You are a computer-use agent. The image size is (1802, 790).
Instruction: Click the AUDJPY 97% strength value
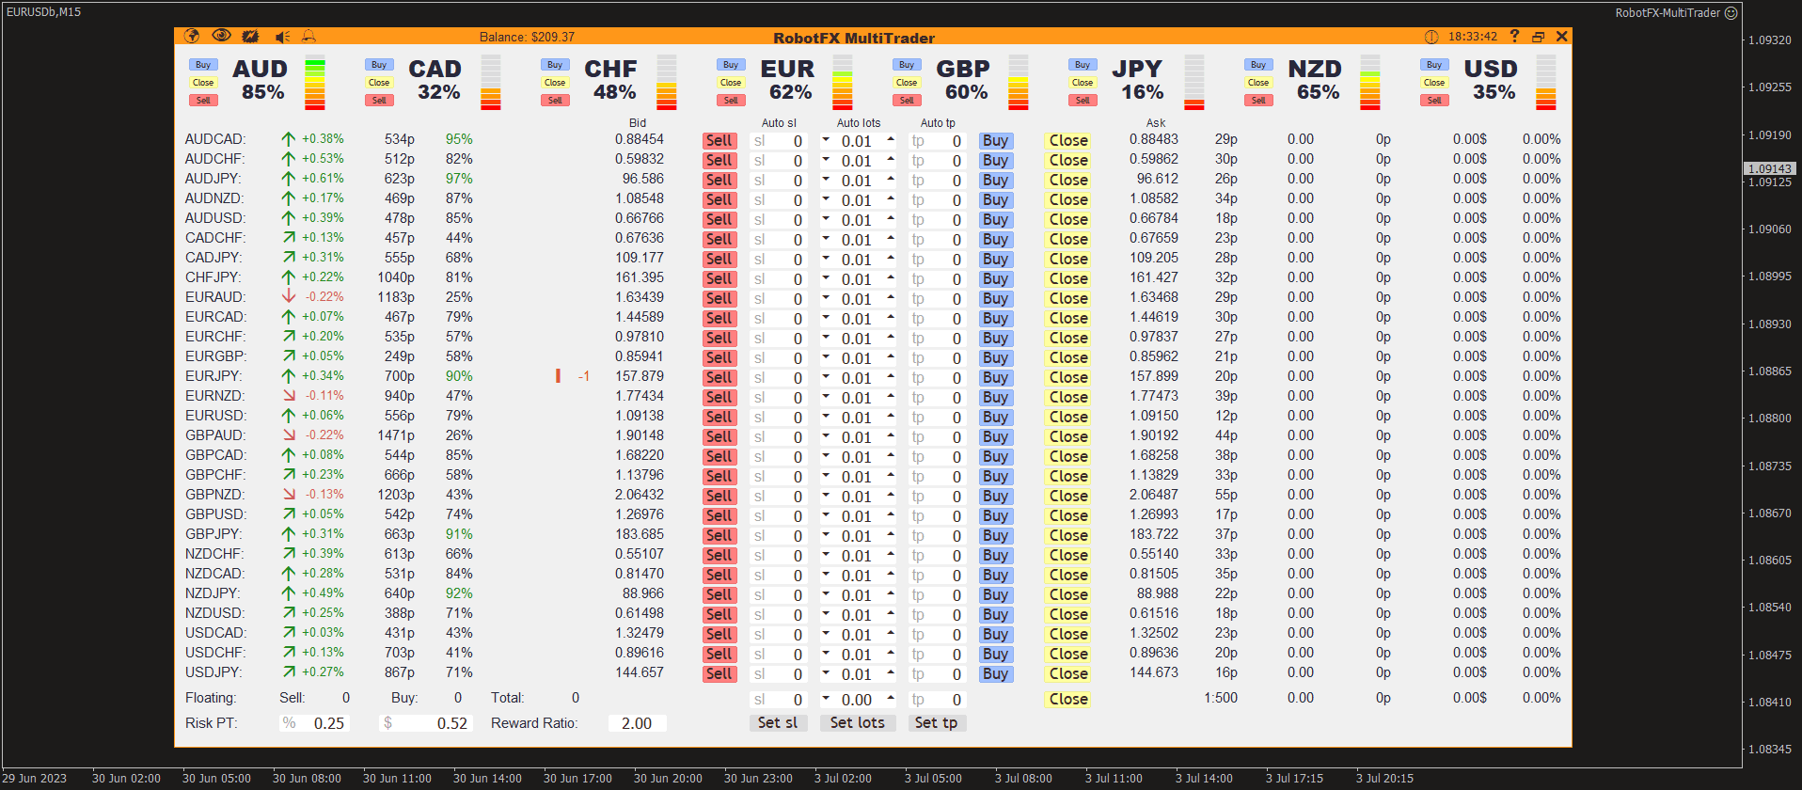[x=459, y=179]
